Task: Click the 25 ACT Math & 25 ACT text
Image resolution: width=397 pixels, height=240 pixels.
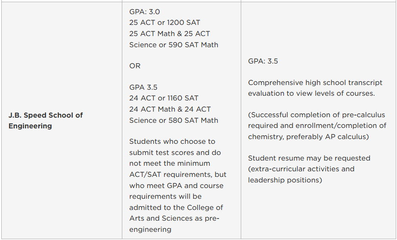Action: tap(170, 33)
